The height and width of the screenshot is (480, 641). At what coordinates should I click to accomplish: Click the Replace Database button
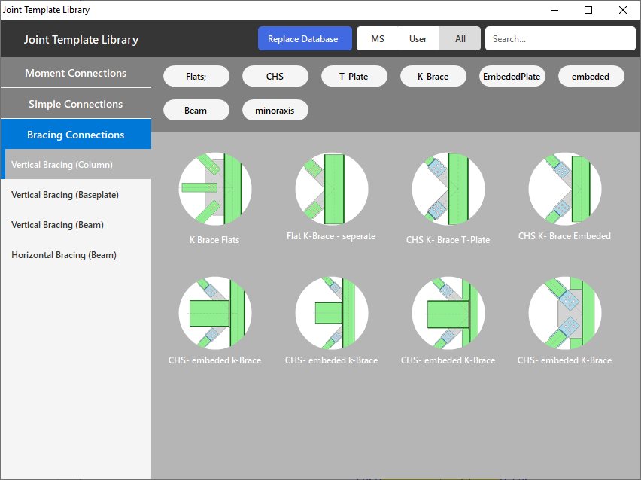tap(305, 38)
